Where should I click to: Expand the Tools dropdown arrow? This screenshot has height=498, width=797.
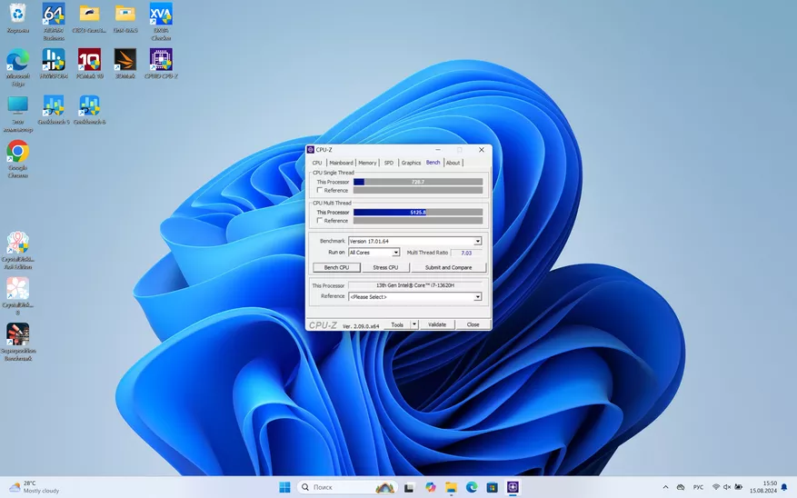pyautogui.click(x=414, y=324)
